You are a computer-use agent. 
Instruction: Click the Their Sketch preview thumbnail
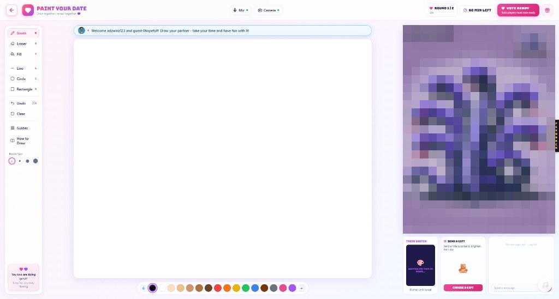pos(420,265)
